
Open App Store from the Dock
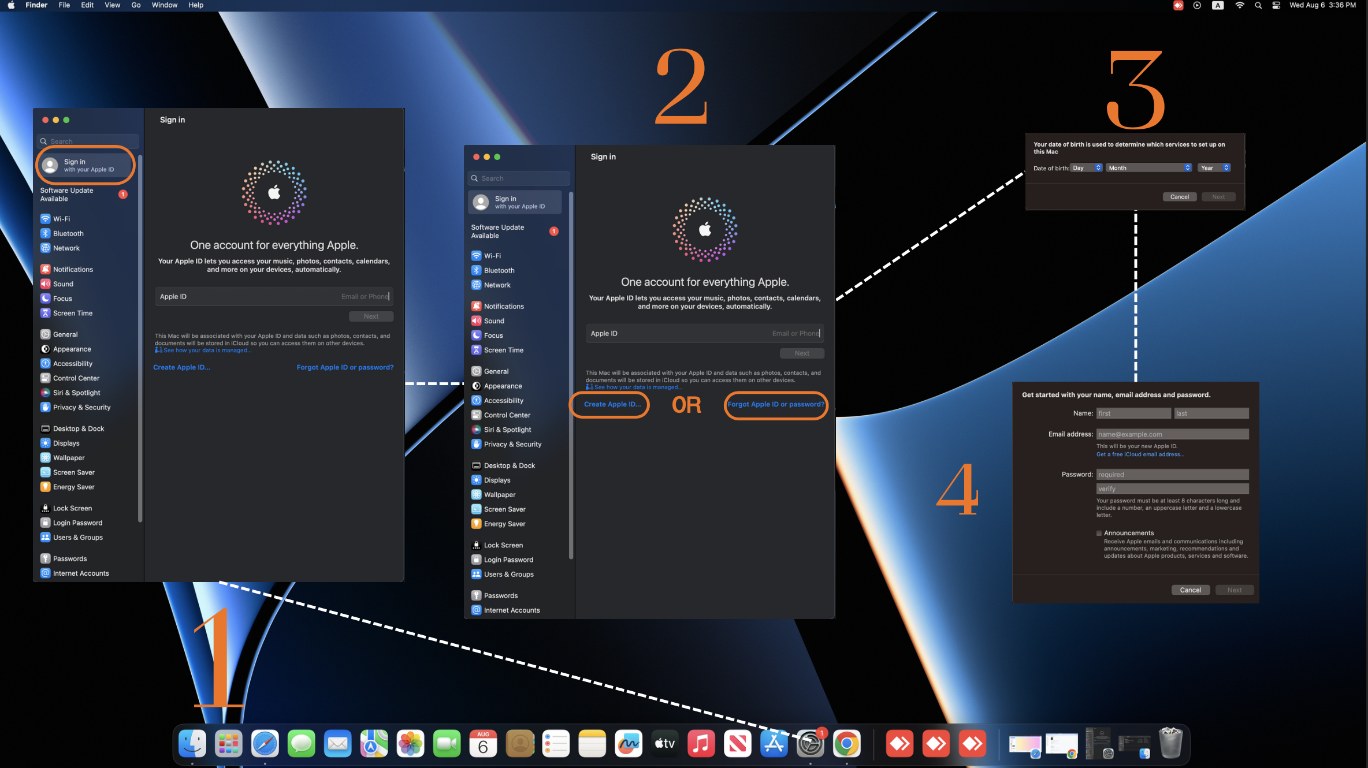click(775, 744)
